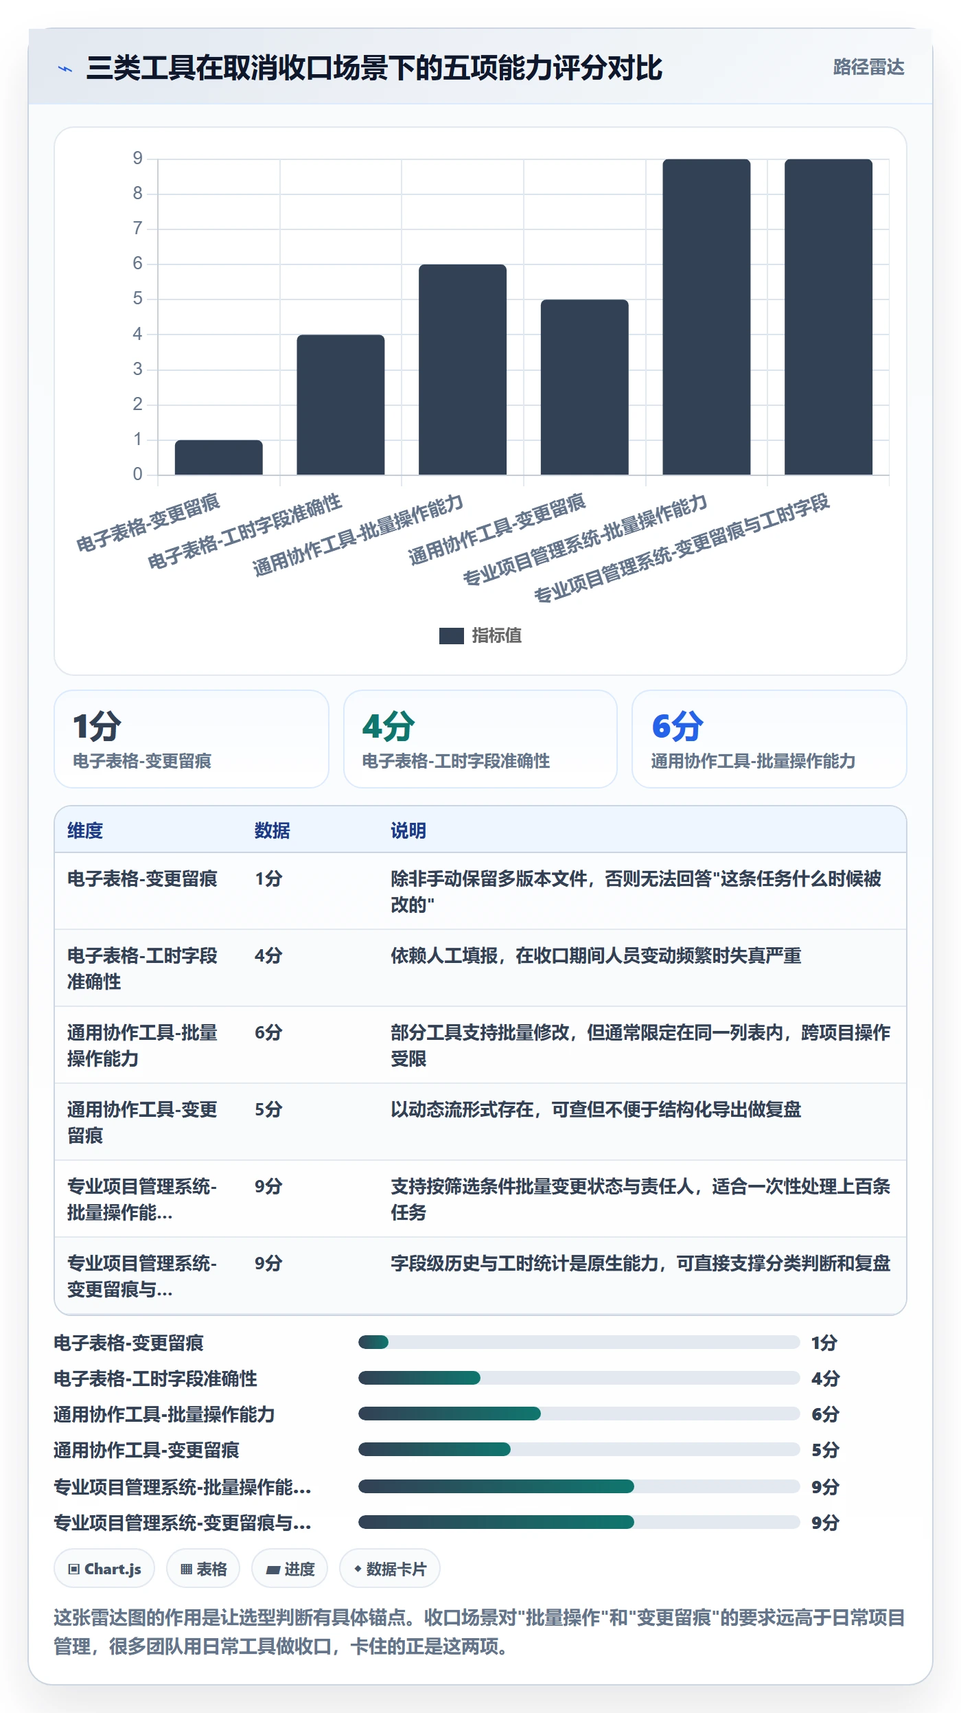Click the progress bar for 通用协作工具-批量操作能力
The height and width of the screenshot is (1713, 961).
[579, 1414]
